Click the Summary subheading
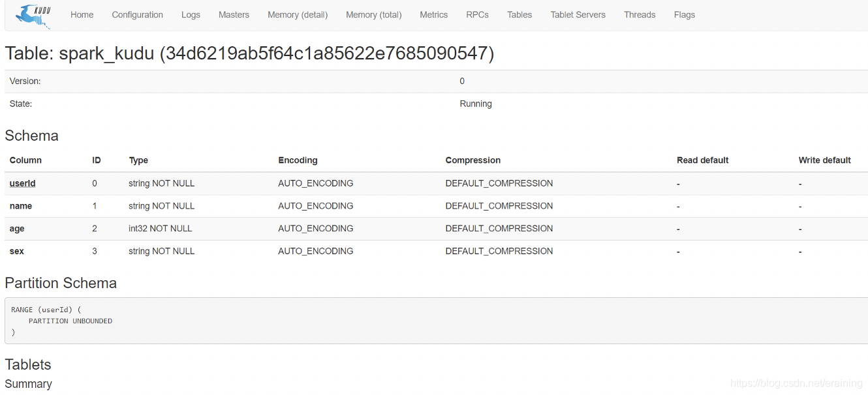The image size is (868, 395). coord(28,384)
